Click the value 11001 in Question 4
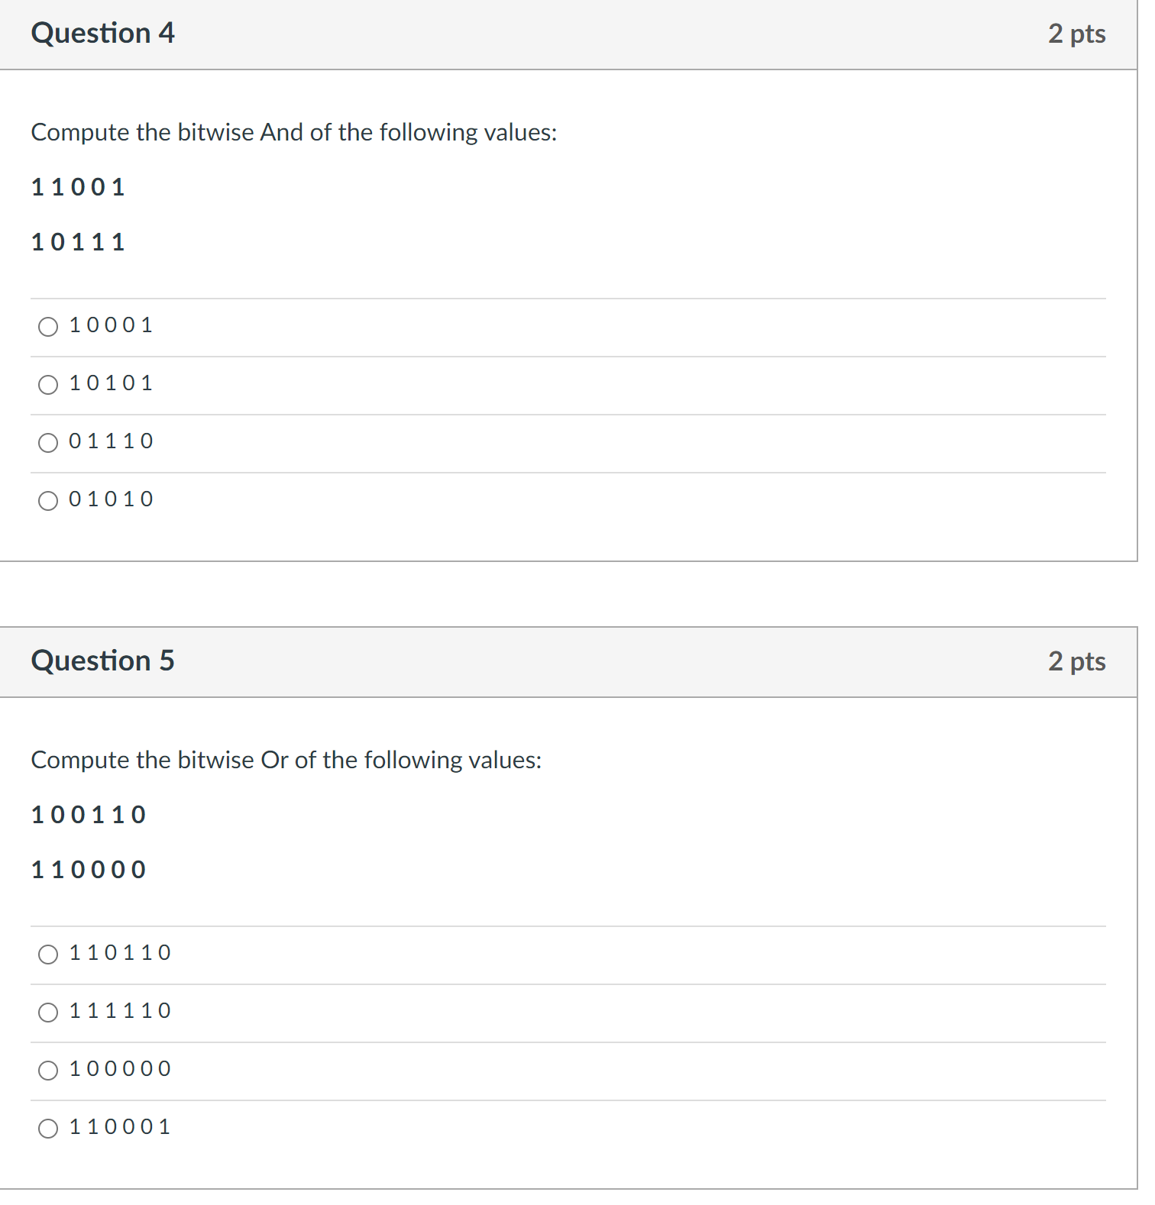1155x1205 pixels. [x=77, y=187]
